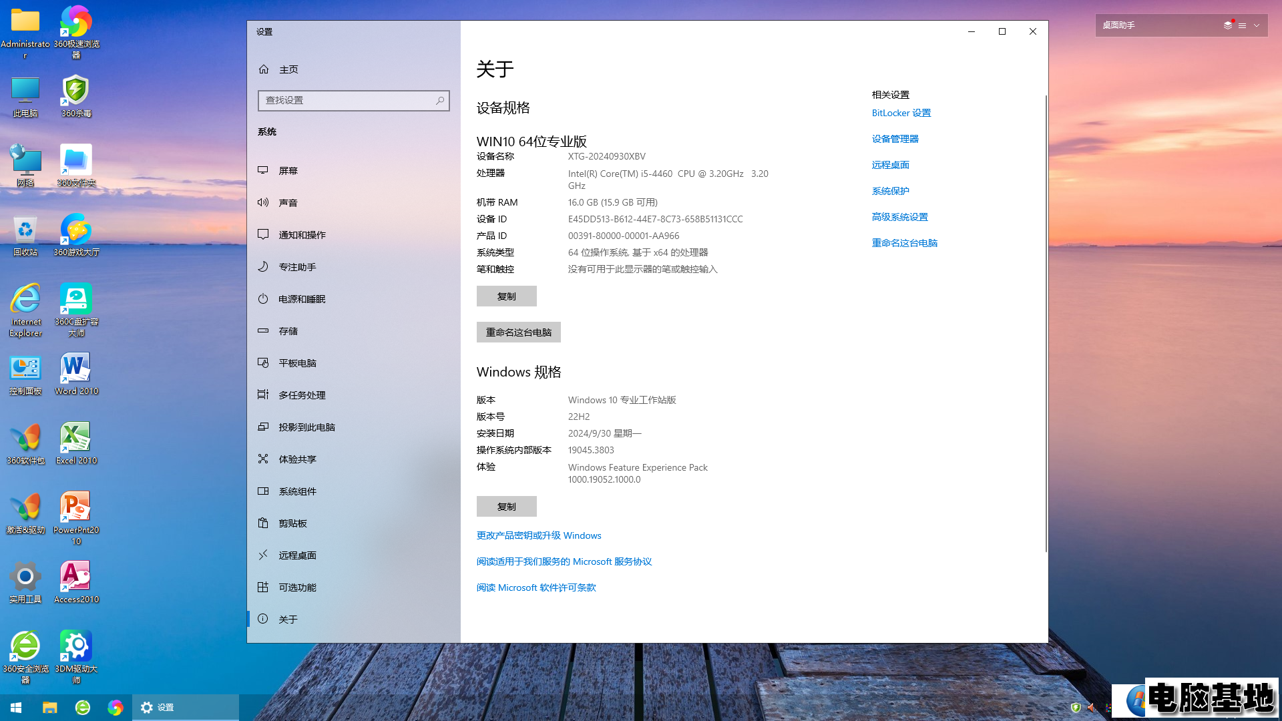Open 360极速浏览器 desktop icon
1282x721 pixels.
click(x=76, y=31)
